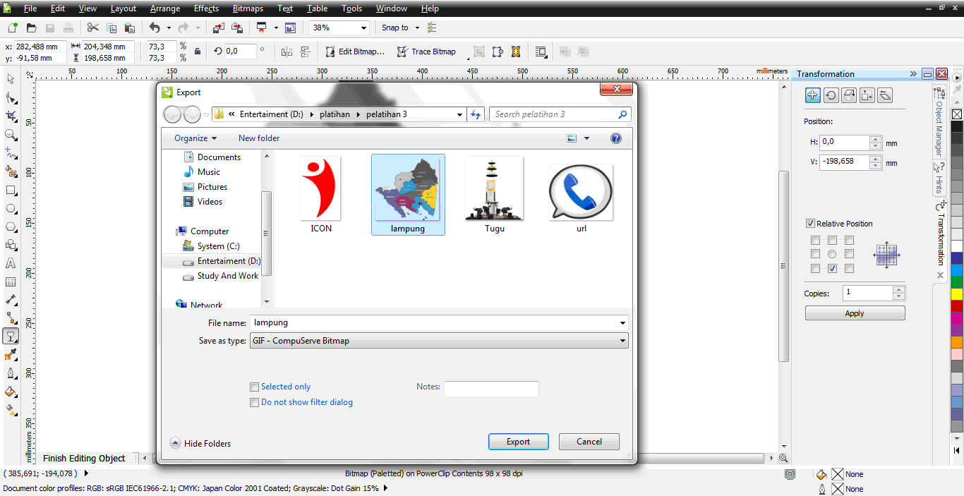Image resolution: width=964 pixels, height=496 pixels.
Task: Click the Export button
Action: 518,442
